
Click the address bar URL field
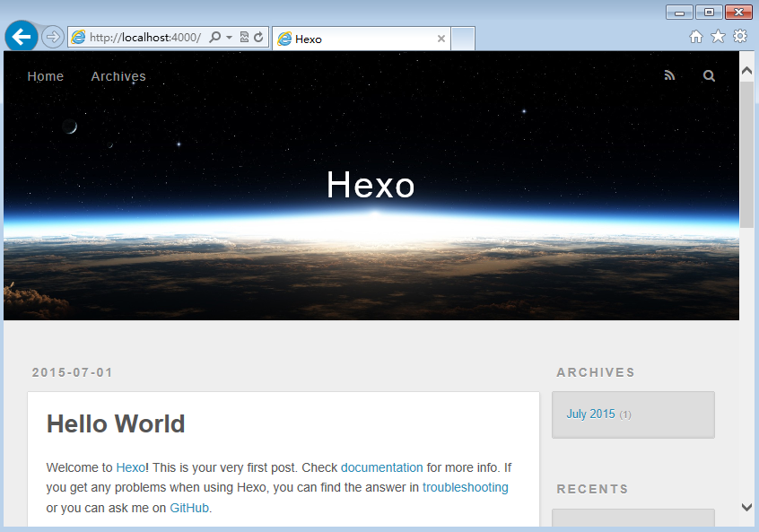(x=145, y=38)
